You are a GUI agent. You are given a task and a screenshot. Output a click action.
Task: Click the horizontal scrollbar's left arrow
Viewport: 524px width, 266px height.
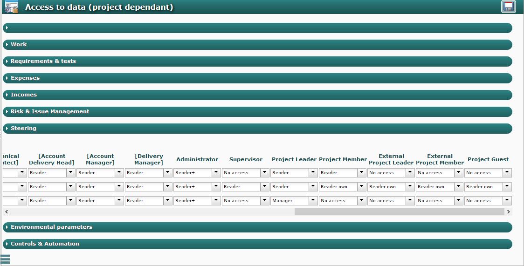[x=6, y=211]
